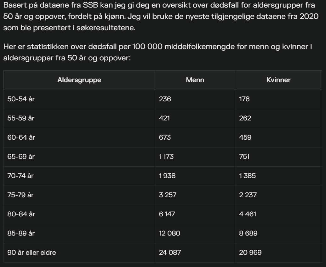The image size is (326, 267).
Task: Select the 90 år eller eldre row
Action: pyautogui.click(x=163, y=253)
